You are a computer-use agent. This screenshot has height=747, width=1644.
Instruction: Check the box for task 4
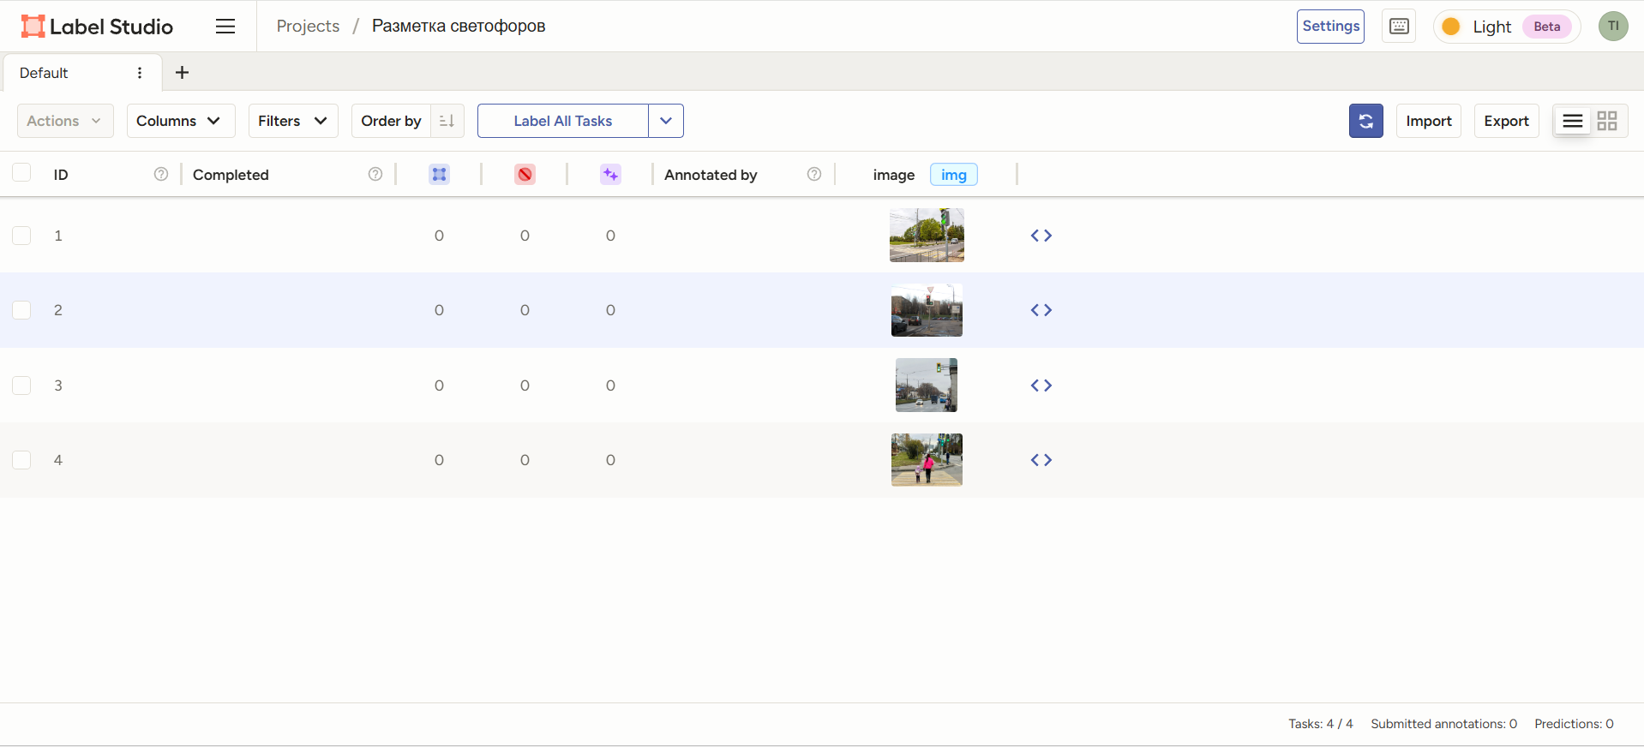pos(21,460)
